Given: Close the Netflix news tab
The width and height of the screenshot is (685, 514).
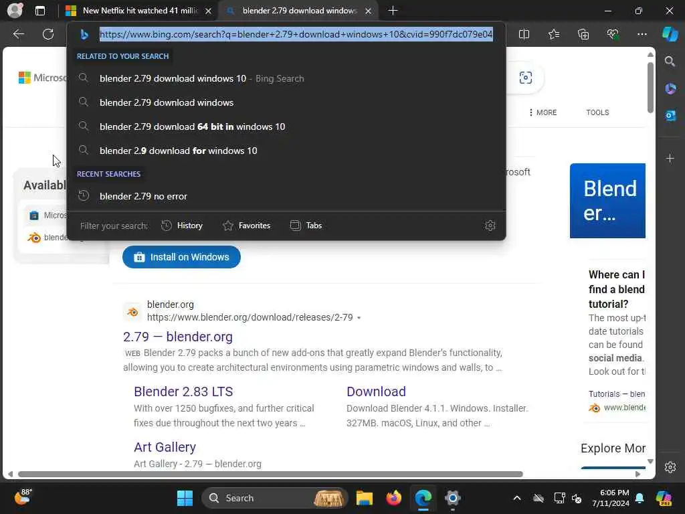Looking at the screenshot, I should 209,11.
